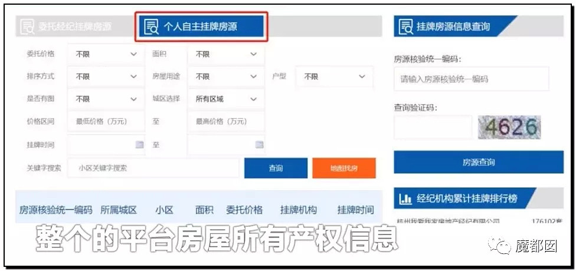Click the 所属城区 column header

[x=118, y=210]
